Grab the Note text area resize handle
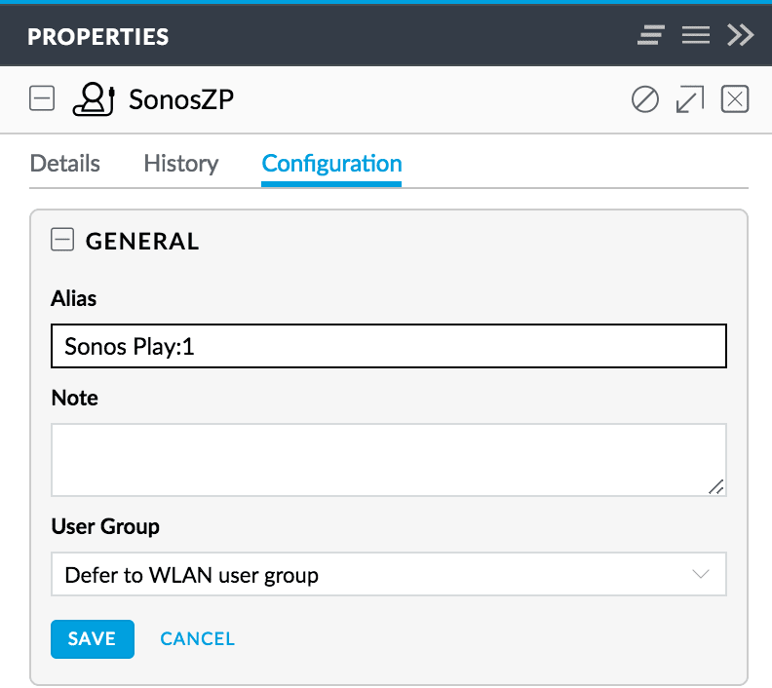772x688 pixels. tap(716, 486)
